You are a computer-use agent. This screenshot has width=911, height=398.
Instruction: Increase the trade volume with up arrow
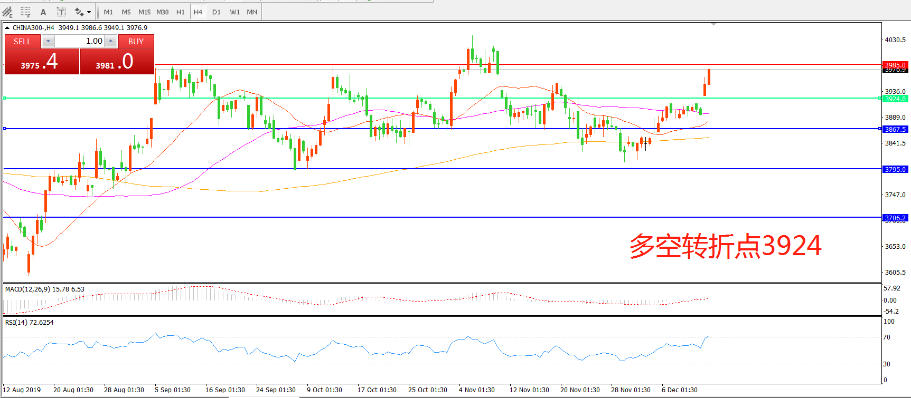pyautogui.click(x=110, y=41)
